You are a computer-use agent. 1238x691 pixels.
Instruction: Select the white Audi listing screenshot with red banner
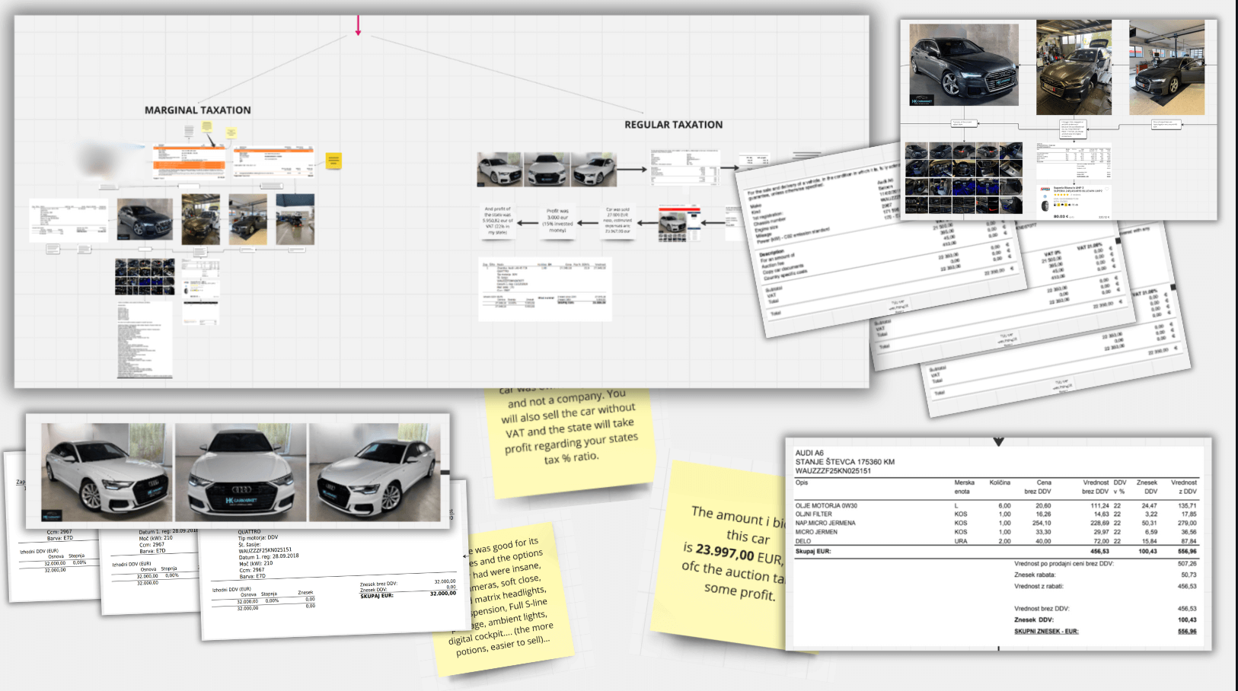point(678,224)
